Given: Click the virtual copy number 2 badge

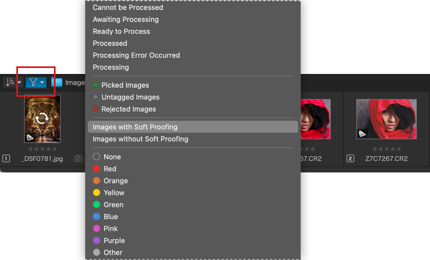Looking at the screenshot, I should pyautogui.click(x=350, y=158).
